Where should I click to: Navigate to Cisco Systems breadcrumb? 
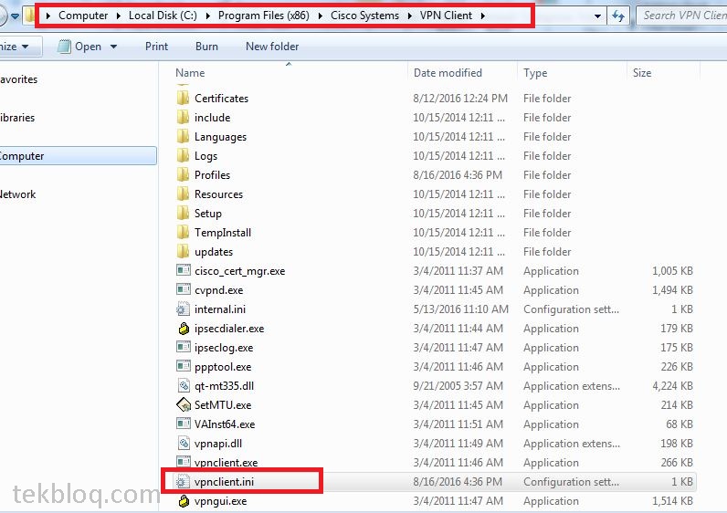[x=364, y=16]
